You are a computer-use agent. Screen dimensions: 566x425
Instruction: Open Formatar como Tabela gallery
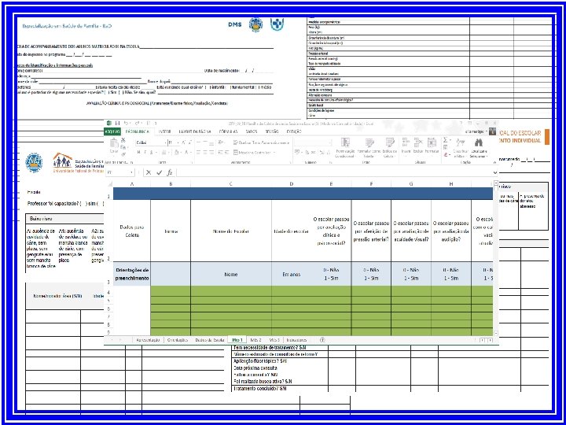pyautogui.click(x=369, y=148)
